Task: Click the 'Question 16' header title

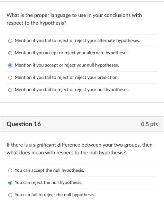Action: [24, 124]
